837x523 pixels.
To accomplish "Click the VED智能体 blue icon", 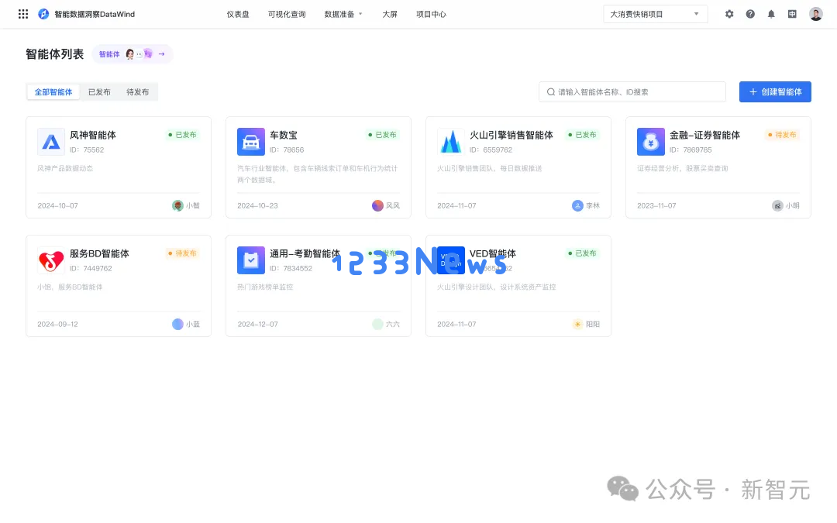I will tap(451, 260).
